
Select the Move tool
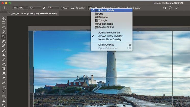pyautogui.click(x=3, y=18)
